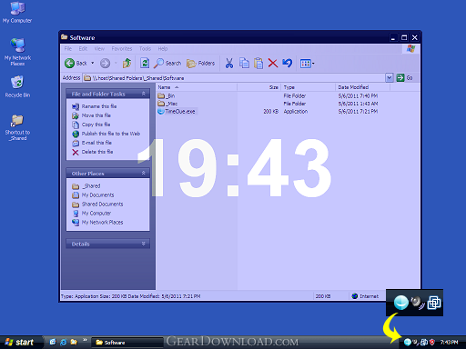The width and height of the screenshot is (466, 349).
Task: Collapse the File and Folder Tasks panel
Action: pyautogui.click(x=143, y=94)
